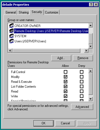Viewport: 100px width, 130px height.
Task: Select the SYSTEM entry
Action: click(x=20, y=36)
